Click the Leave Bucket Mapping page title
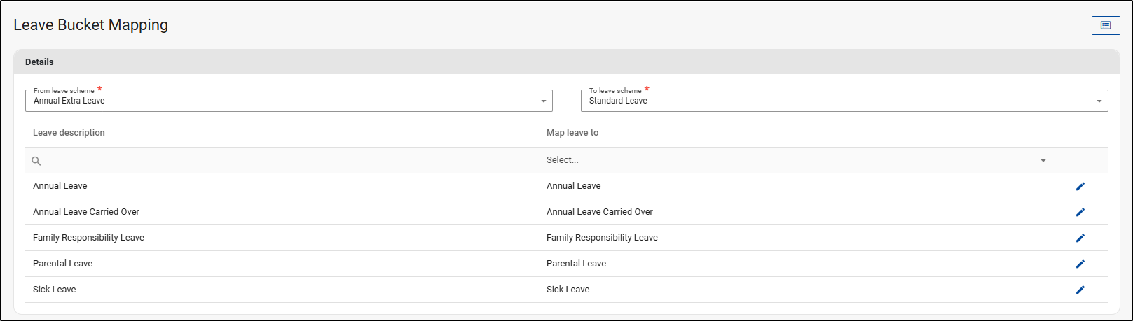 coord(90,25)
